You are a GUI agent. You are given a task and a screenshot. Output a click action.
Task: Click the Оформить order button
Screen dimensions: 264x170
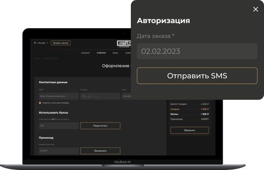click(190, 130)
